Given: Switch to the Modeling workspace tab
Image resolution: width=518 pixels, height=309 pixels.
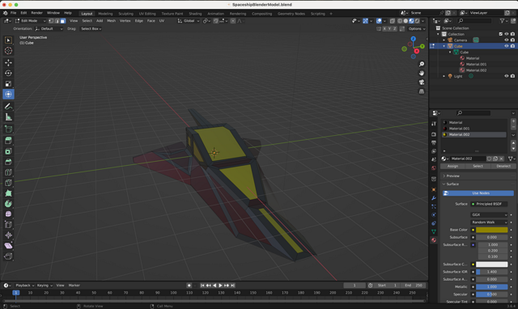Looking at the screenshot, I should 105,14.
